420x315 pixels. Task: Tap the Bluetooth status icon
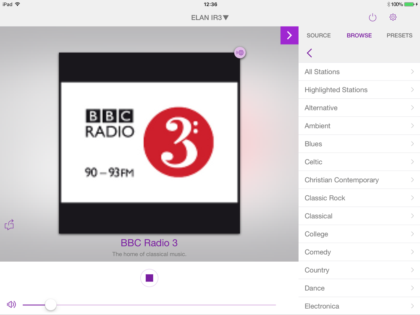pos(388,4)
